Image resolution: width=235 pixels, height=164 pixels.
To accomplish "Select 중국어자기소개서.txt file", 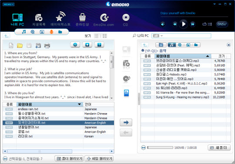I will tap(58, 118).
